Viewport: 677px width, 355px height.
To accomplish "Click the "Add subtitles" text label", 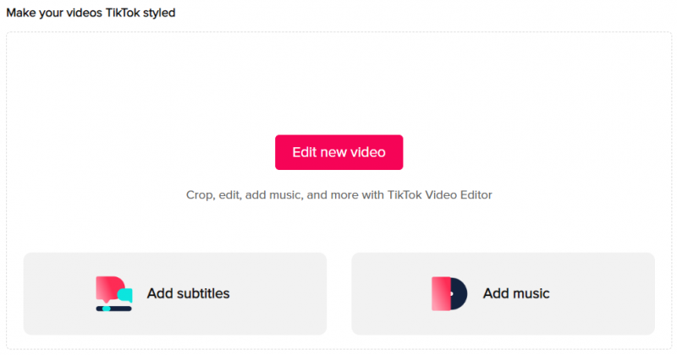I will [188, 293].
